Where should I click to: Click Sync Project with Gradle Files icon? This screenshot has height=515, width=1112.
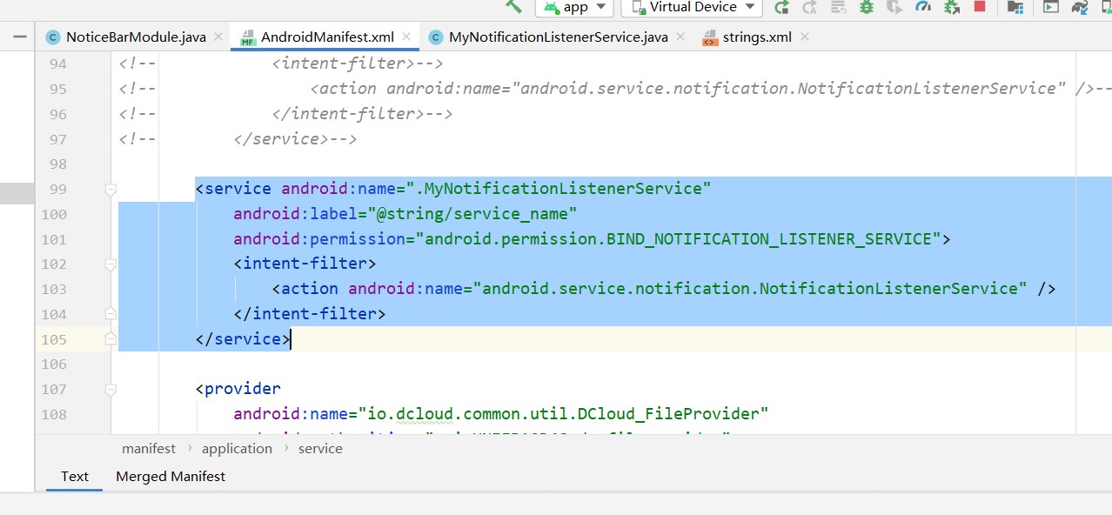pyautogui.click(x=1080, y=7)
